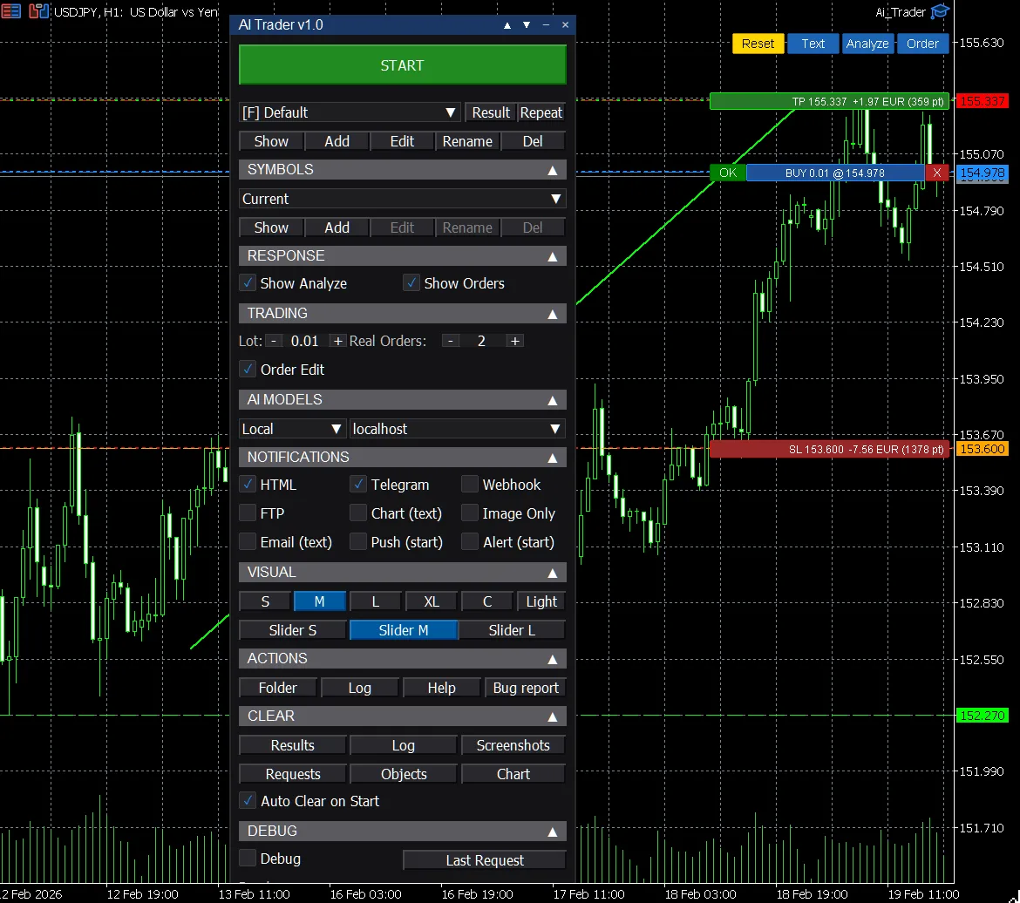Enable the Email (text) checkbox
This screenshot has width=1020, height=903.
(x=248, y=542)
